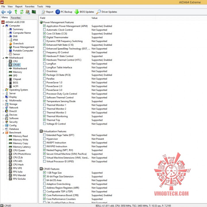
Task: Toggle the Hypervisor checkbox
Action: coord(45,139)
